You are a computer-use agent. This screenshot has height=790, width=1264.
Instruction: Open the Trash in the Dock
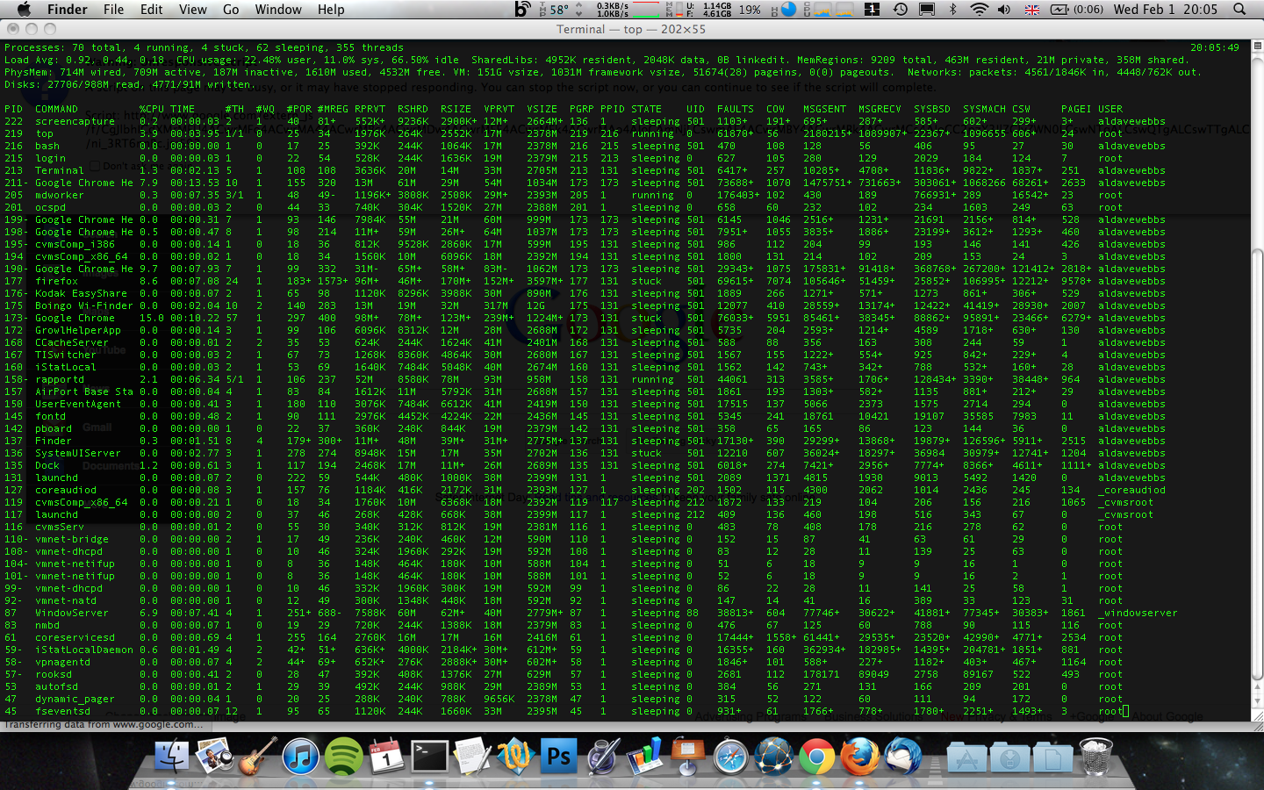click(1095, 757)
